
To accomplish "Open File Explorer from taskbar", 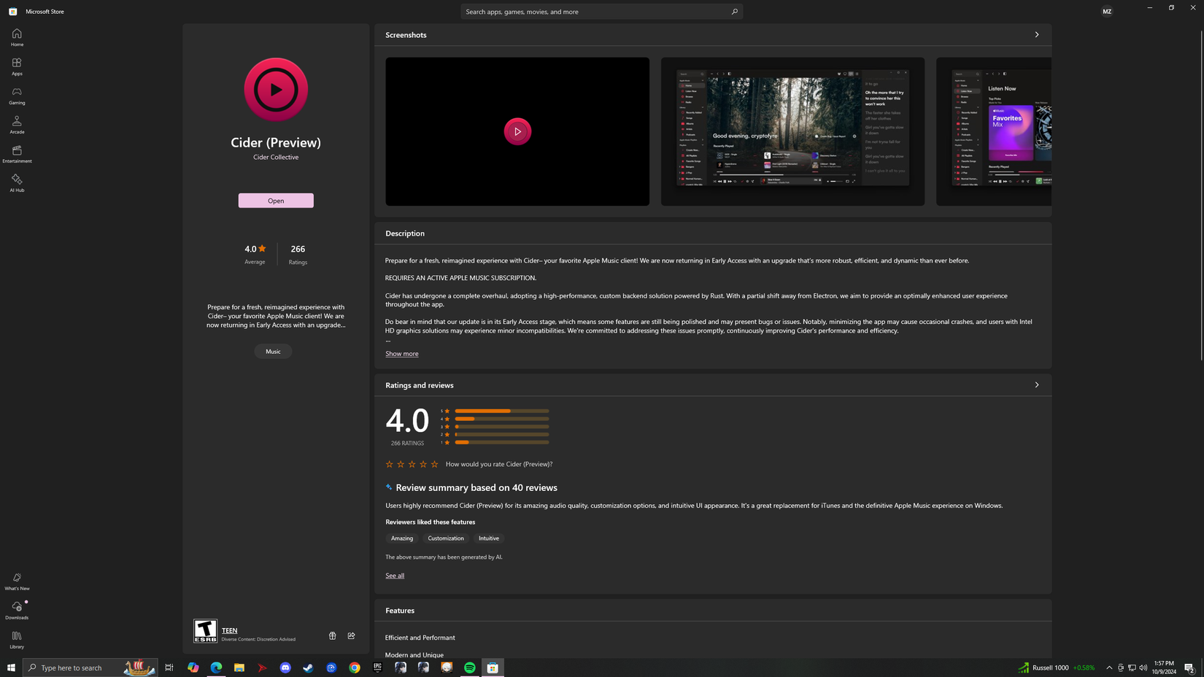I will 239,668.
